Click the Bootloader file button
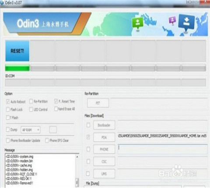Image resolution: width=210 pixels, height=188 pixels. tap(104, 125)
